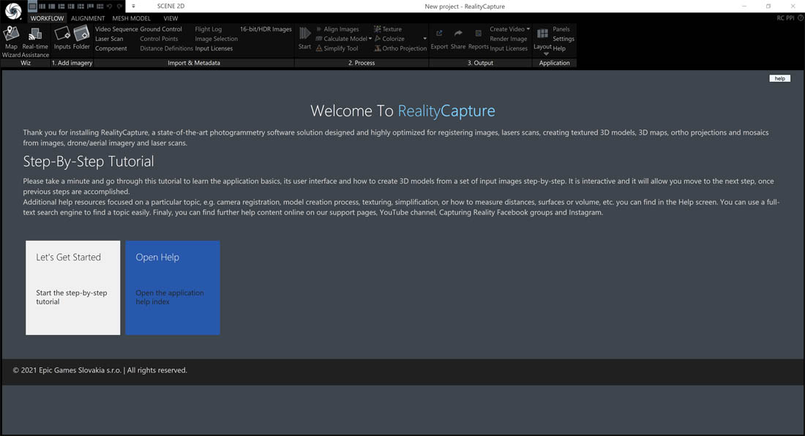Click the Let's Get Started tile
This screenshot has height=436, width=805.
coord(73,287)
